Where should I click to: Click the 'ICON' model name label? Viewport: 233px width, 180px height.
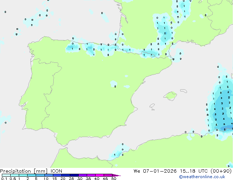[x=56, y=171]
